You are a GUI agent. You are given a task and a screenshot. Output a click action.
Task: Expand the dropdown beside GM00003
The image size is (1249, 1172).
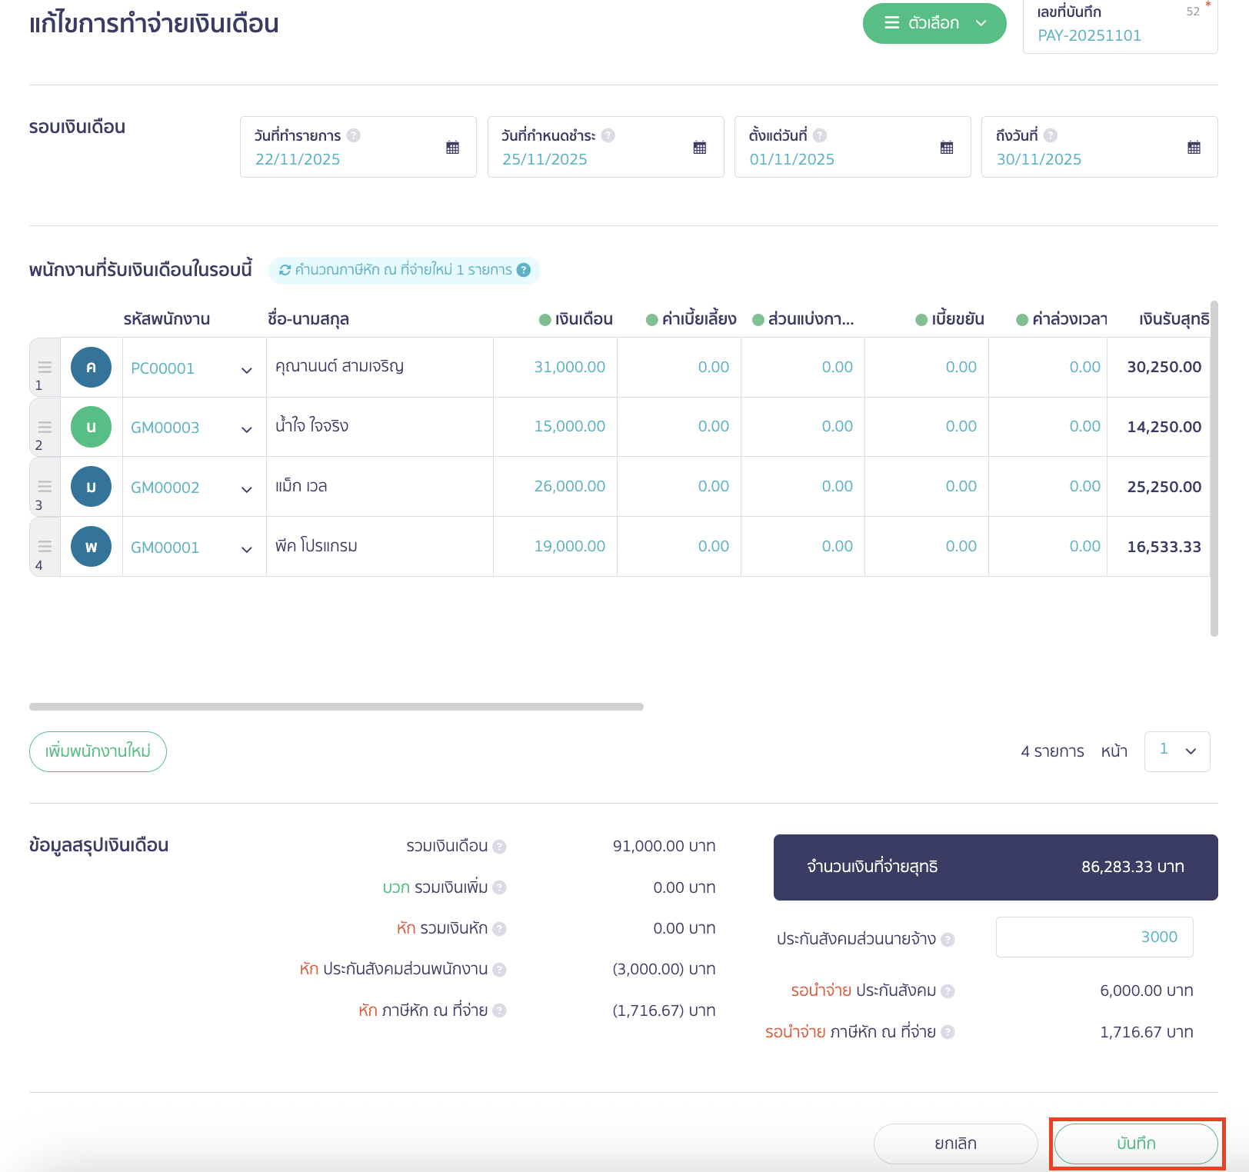[247, 428]
